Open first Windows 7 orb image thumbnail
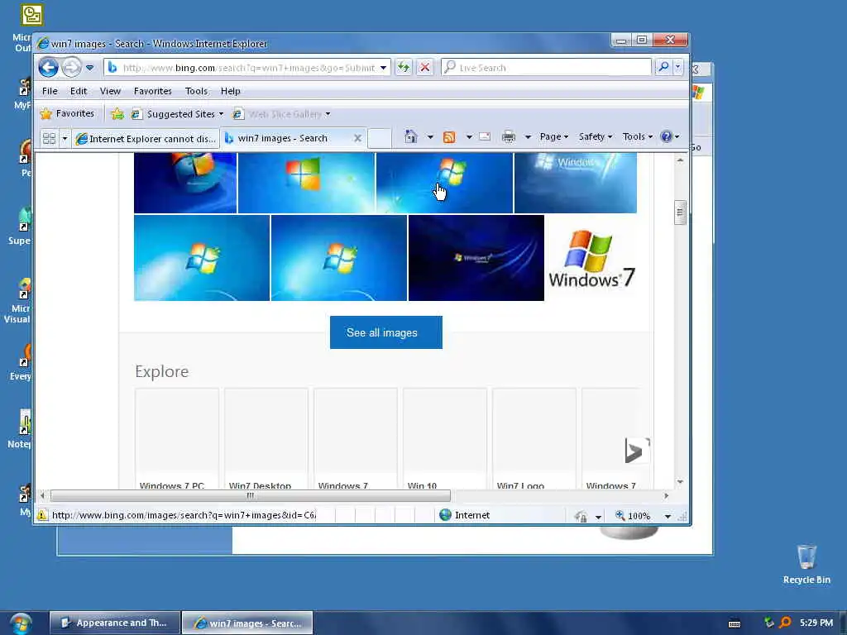This screenshot has width=847, height=635. click(x=185, y=183)
